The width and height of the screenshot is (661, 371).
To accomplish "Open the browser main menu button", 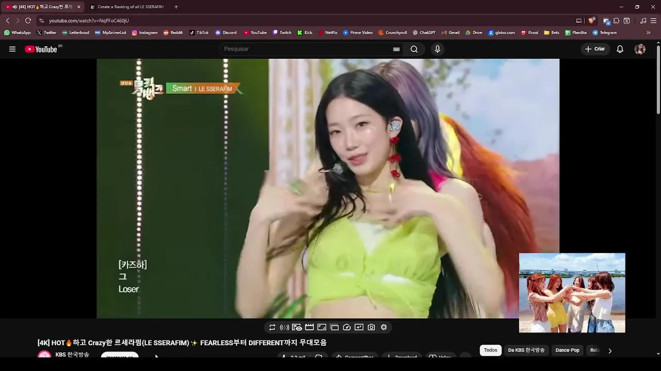I will [x=653, y=21].
